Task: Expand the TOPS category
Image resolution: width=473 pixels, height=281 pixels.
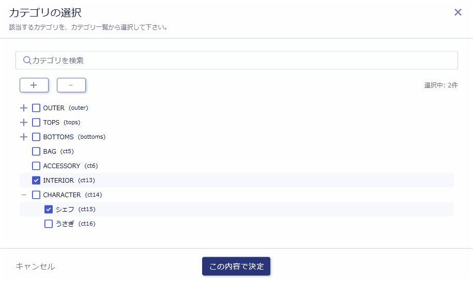Action: 23,123
